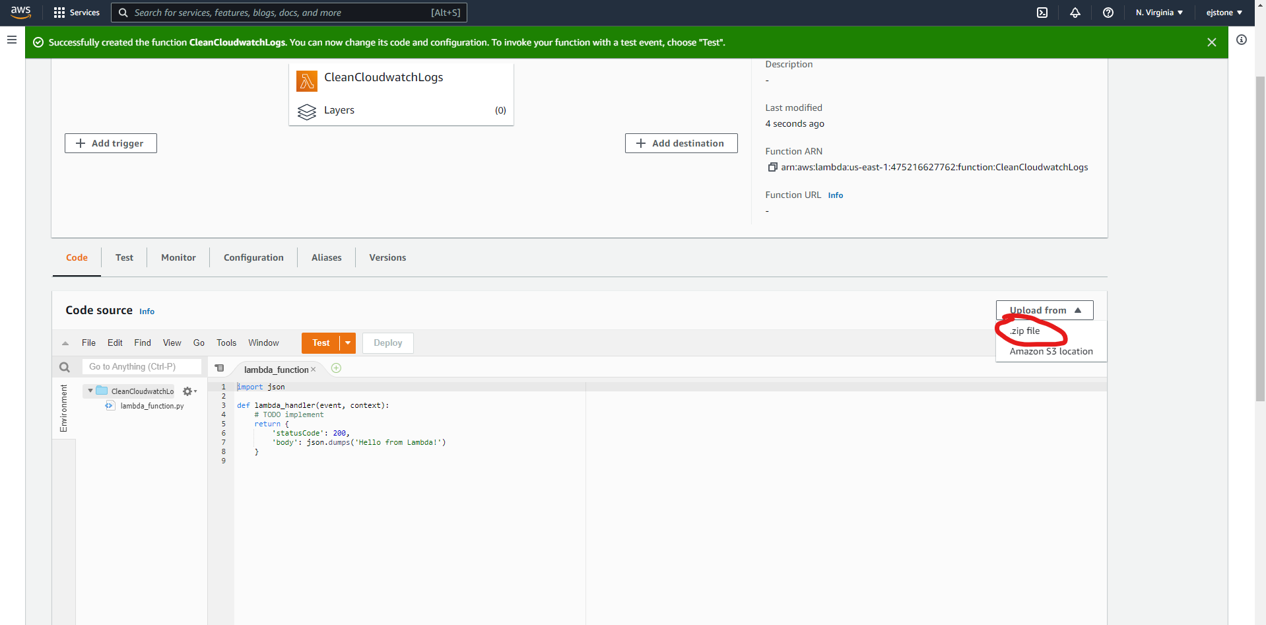Dismiss the green success banner
1266x625 pixels.
pyautogui.click(x=1212, y=42)
